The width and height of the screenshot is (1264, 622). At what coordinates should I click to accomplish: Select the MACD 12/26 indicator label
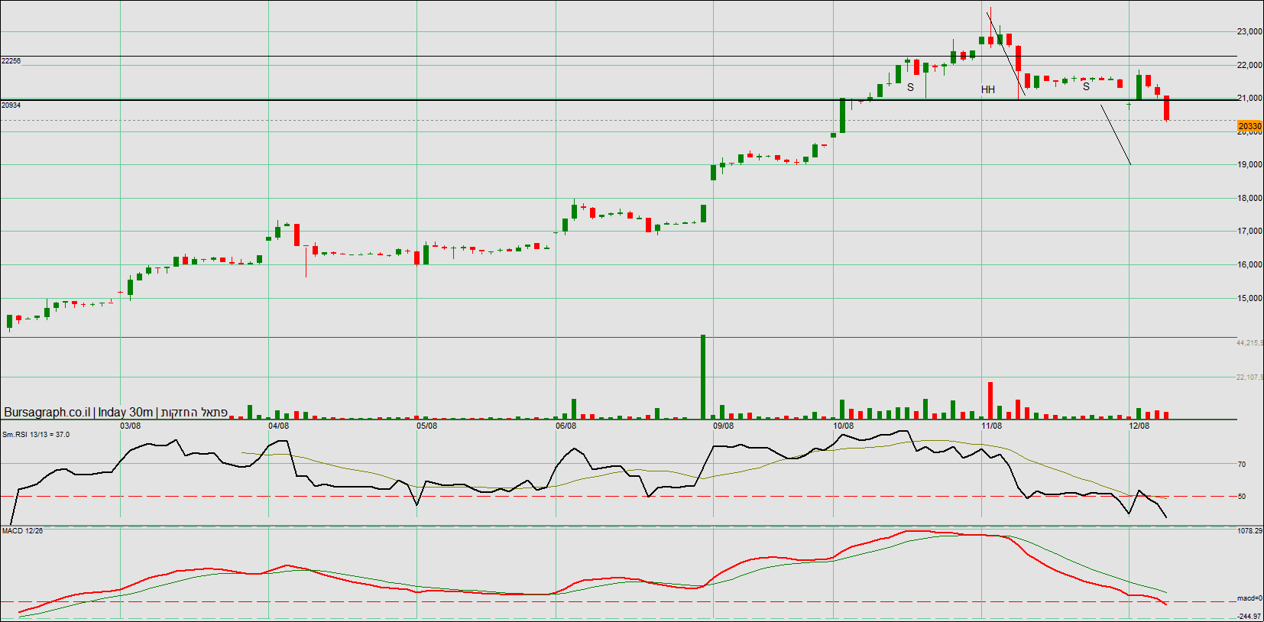23,531
